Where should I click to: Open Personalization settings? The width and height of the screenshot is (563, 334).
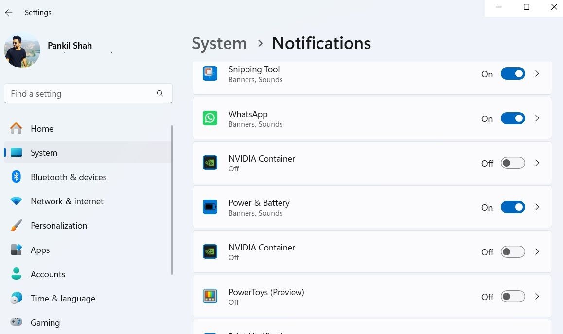[x=87, y=226]
